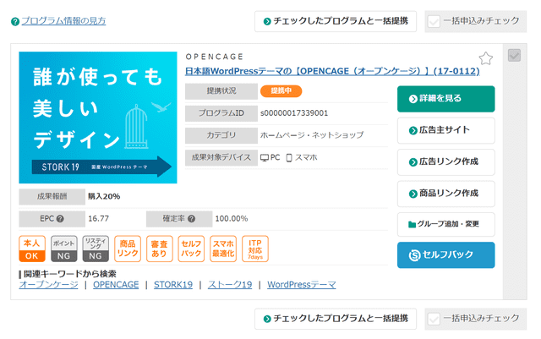Click the PC device icon

point(265,158)
